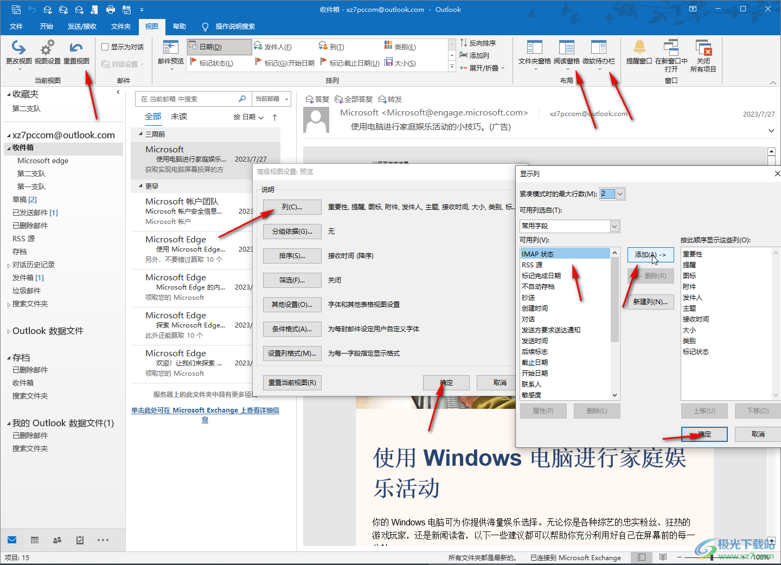Collapse the xz7pccom@outlook.com account tree
This screenshot has width=781, height=565.
9,136
